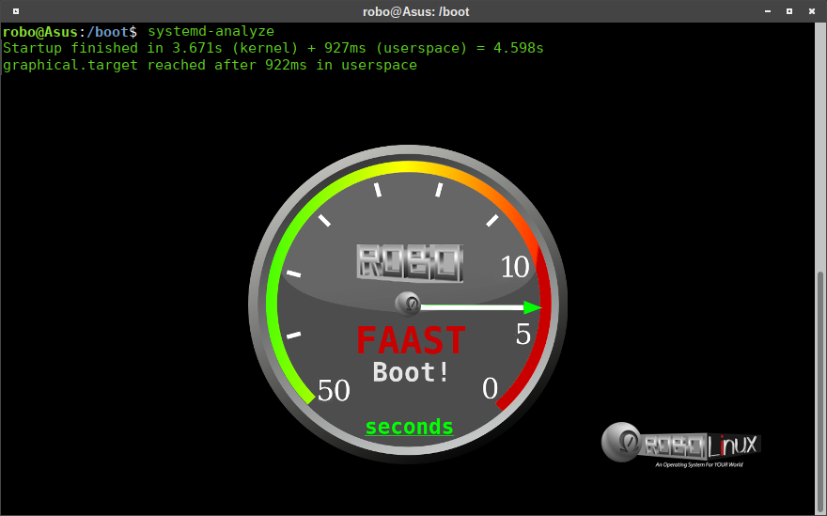Screen dimensions: 827x516
Task: Click the "robo@Asus: /boot" window title
Action: click(413, 11)
